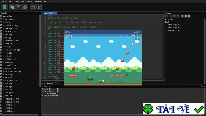Viewport: 206px width, 116px height.
Task: Select character.lua in the Assets list
Action: point(11,40)
